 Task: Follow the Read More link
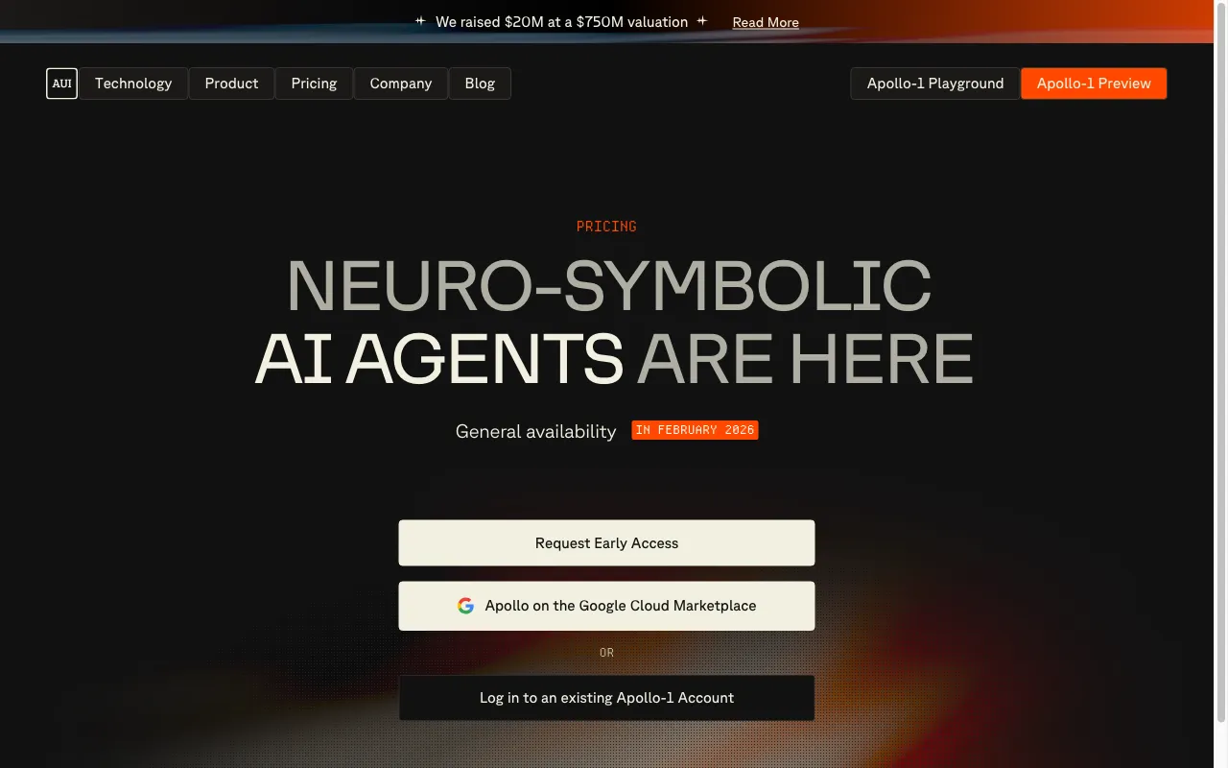tap(766, 22)
